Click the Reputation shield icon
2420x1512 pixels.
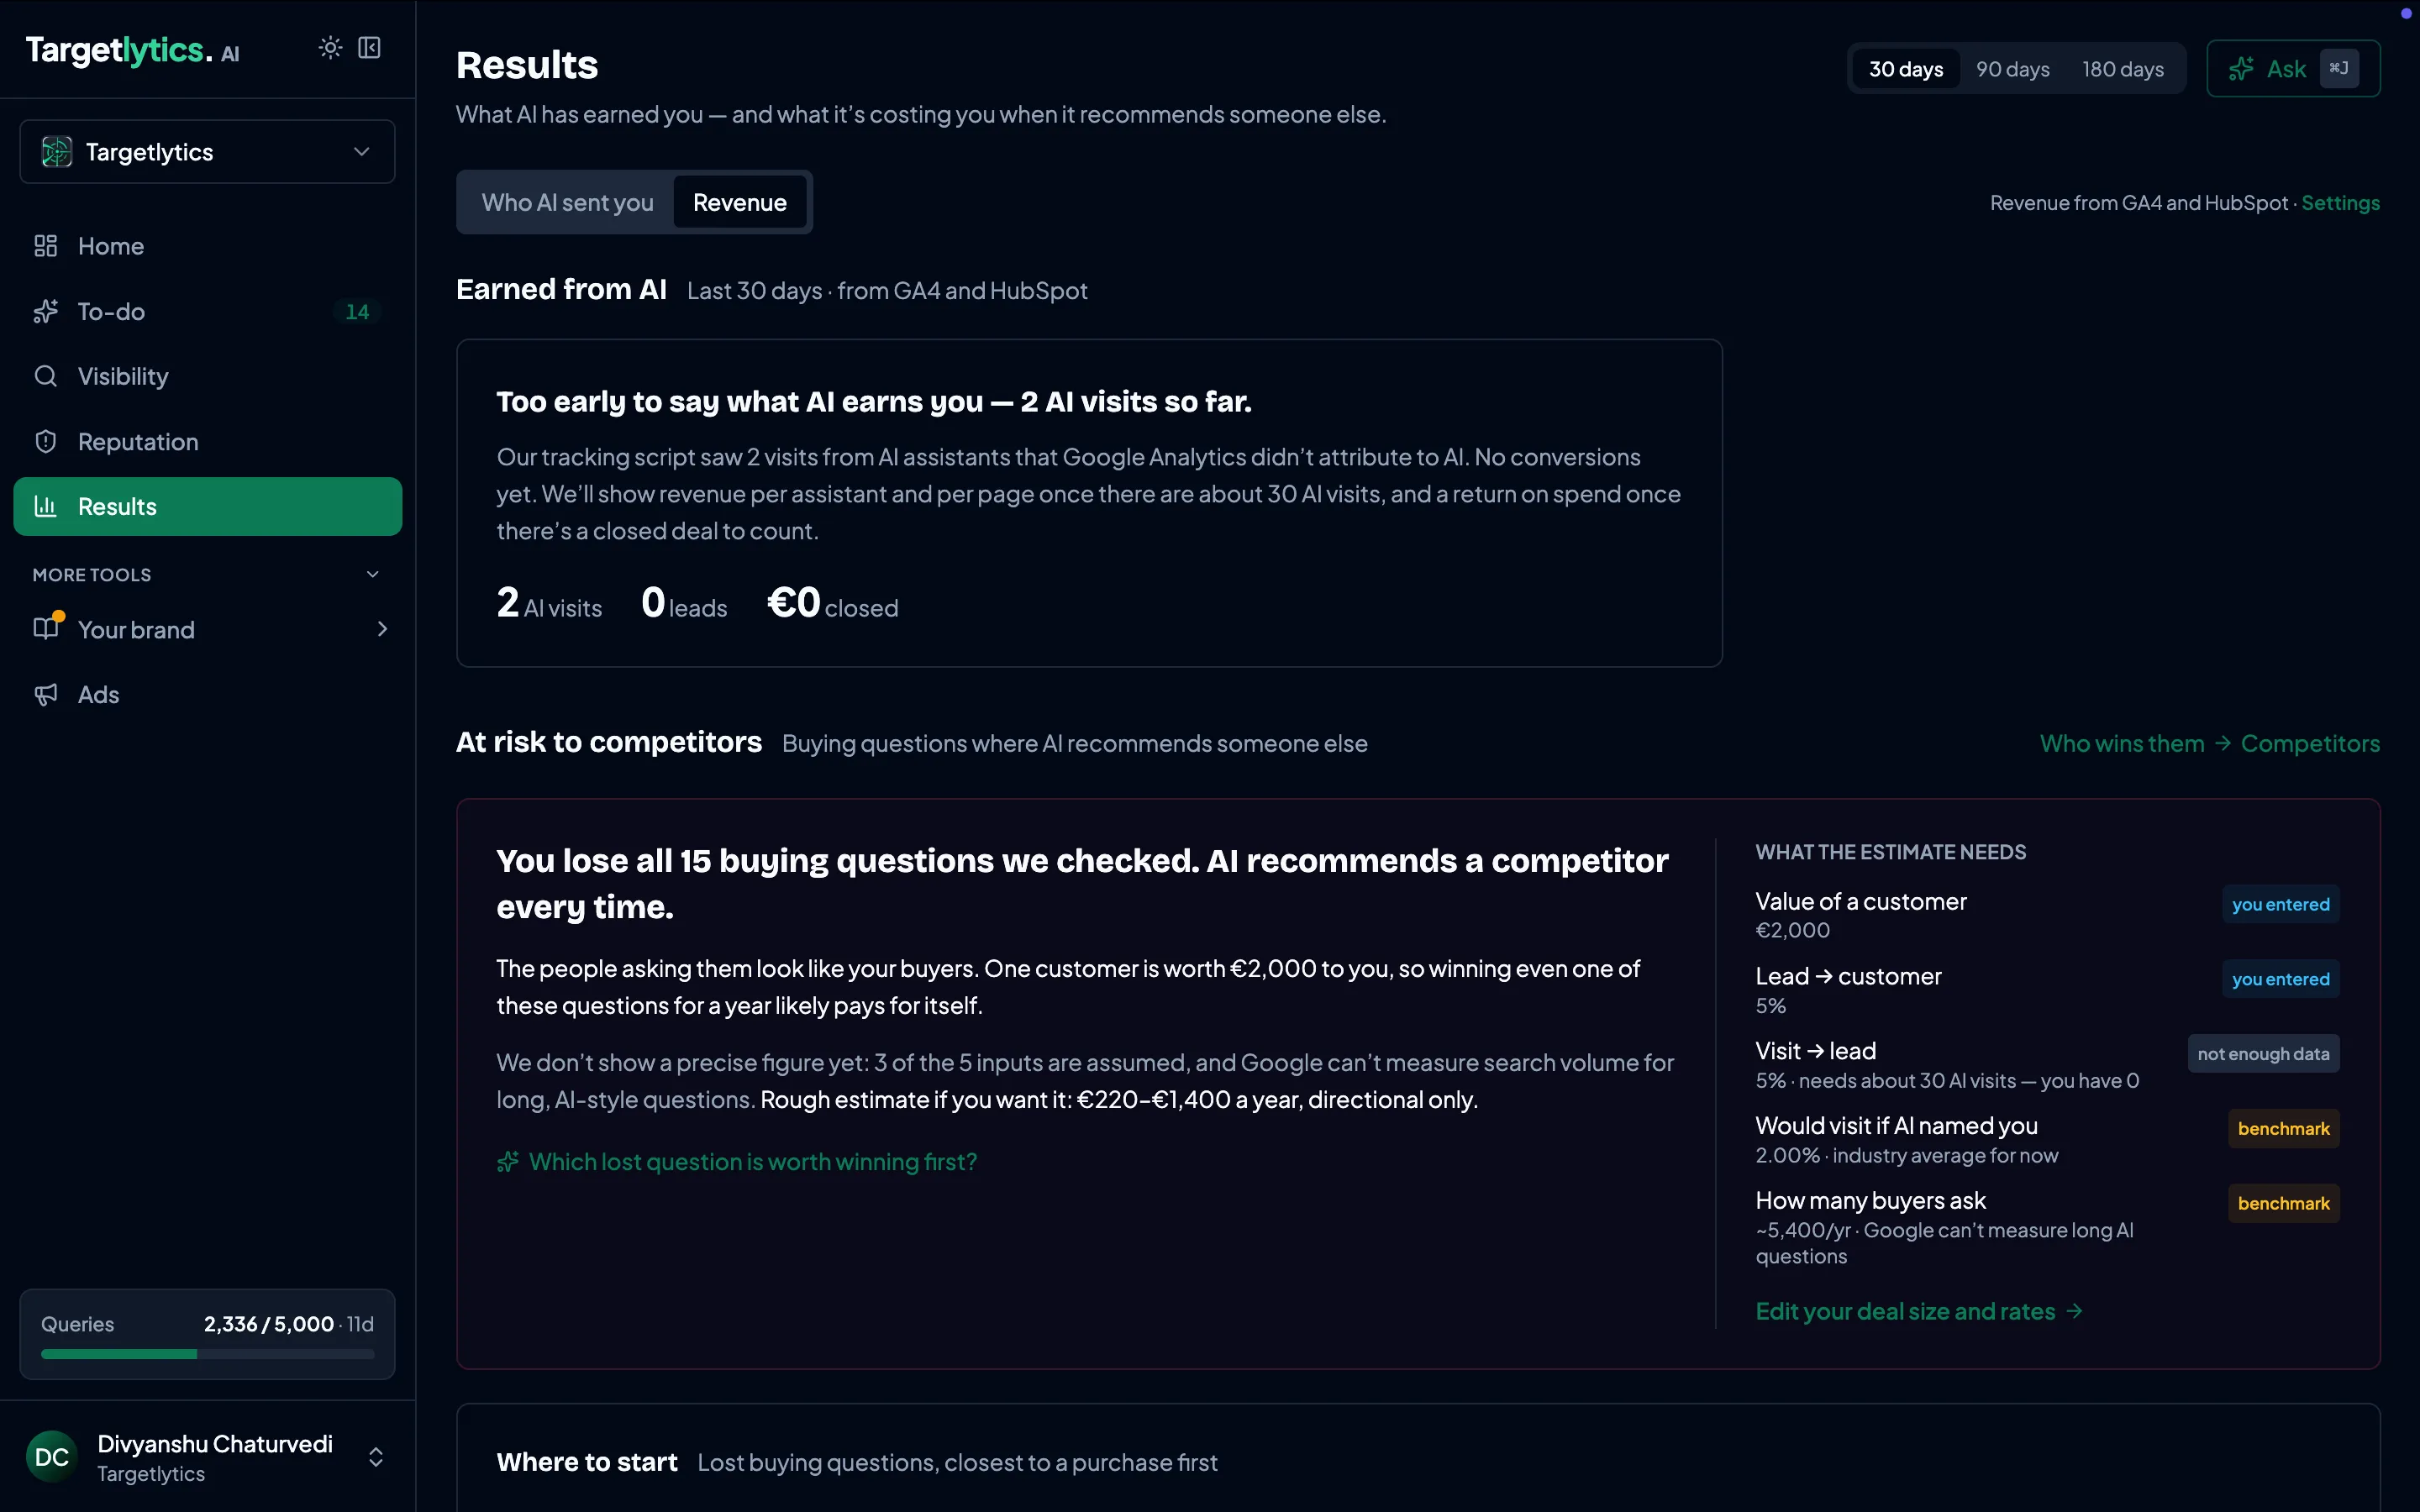46,441
